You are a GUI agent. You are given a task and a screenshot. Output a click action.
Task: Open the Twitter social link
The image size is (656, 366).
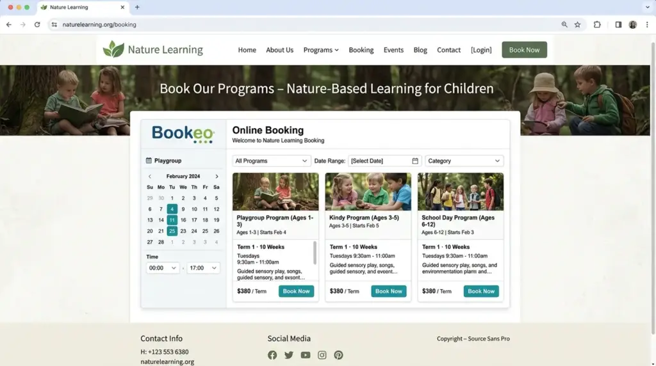click(x=289, y=355)
